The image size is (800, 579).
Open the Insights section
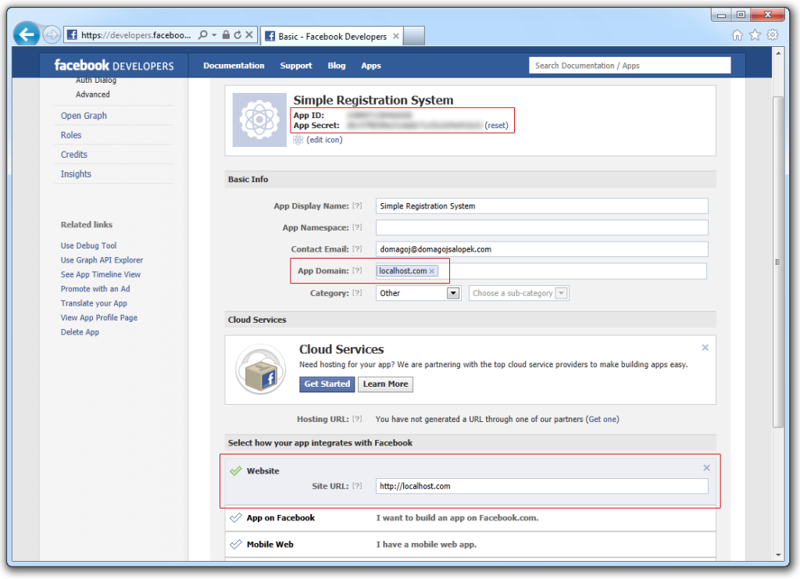point(76,174)
